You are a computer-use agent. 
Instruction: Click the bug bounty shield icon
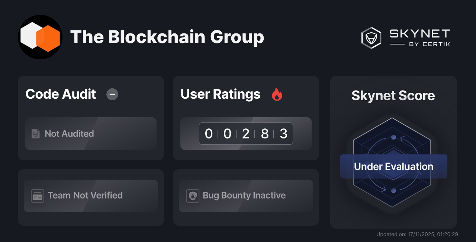coord(193,196)
